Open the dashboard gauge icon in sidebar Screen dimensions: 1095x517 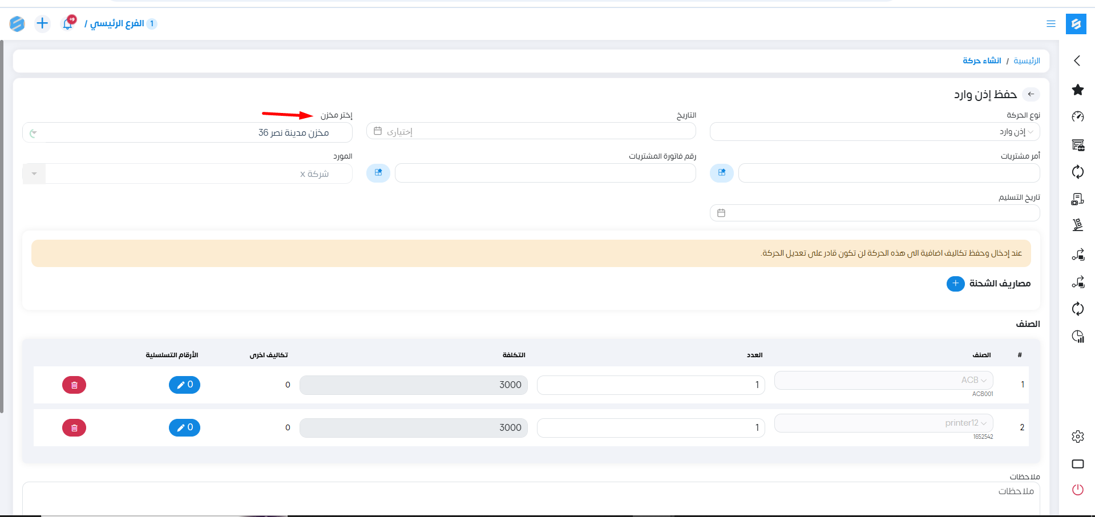1077,116
